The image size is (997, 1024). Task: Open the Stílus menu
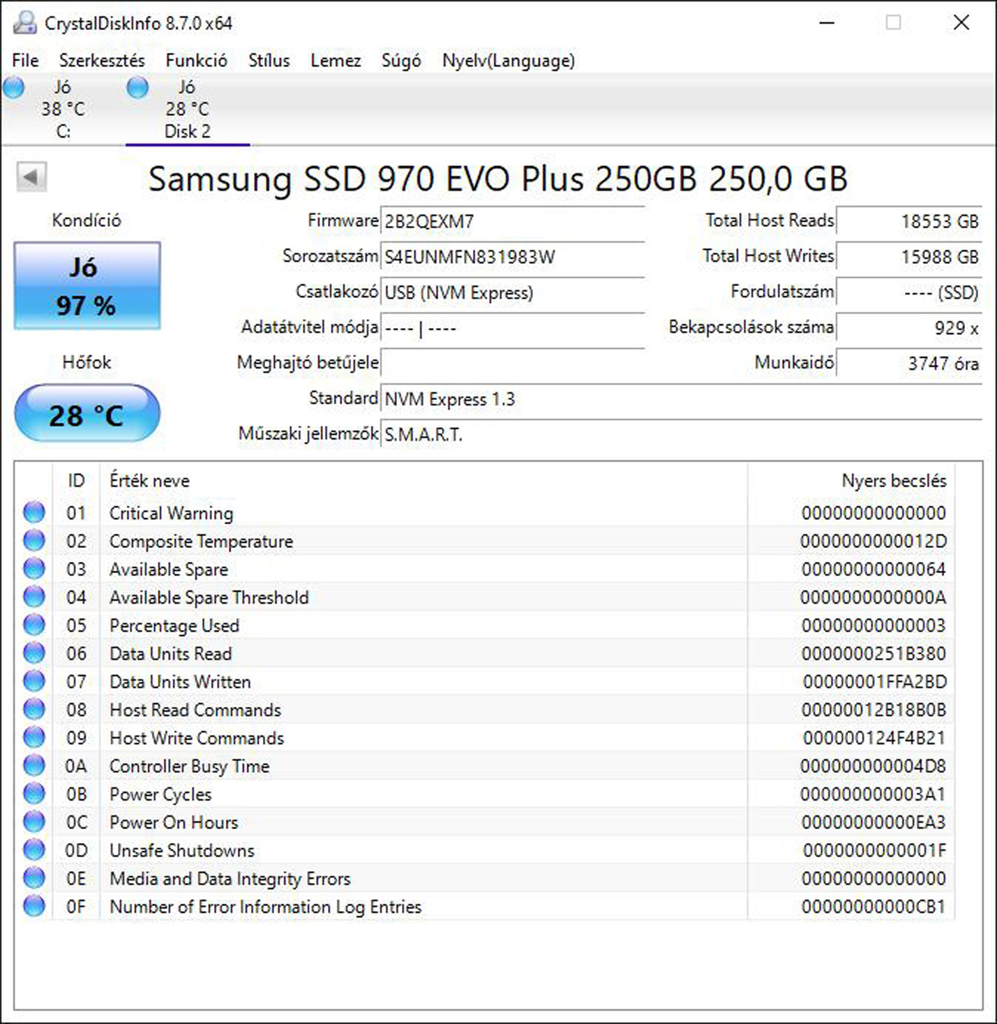tap(269, 61)
